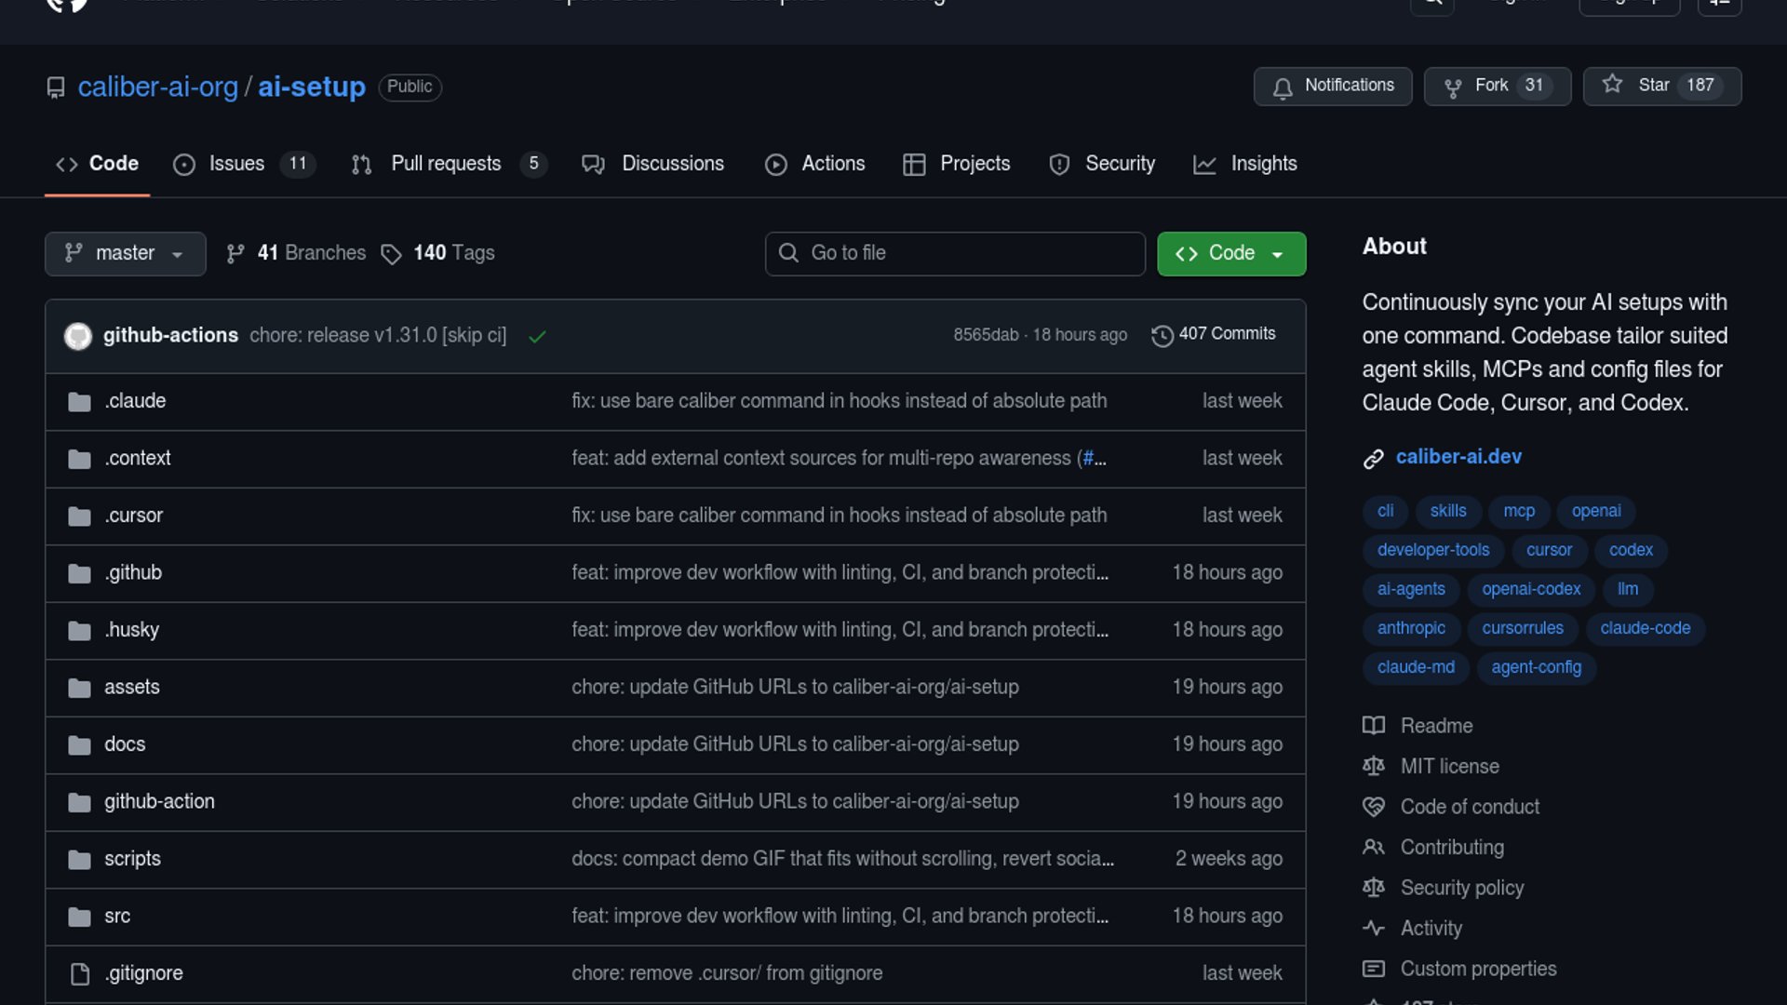
Task: Click the tags icon next to 140 Tags
Action: [x=392, y=254]
